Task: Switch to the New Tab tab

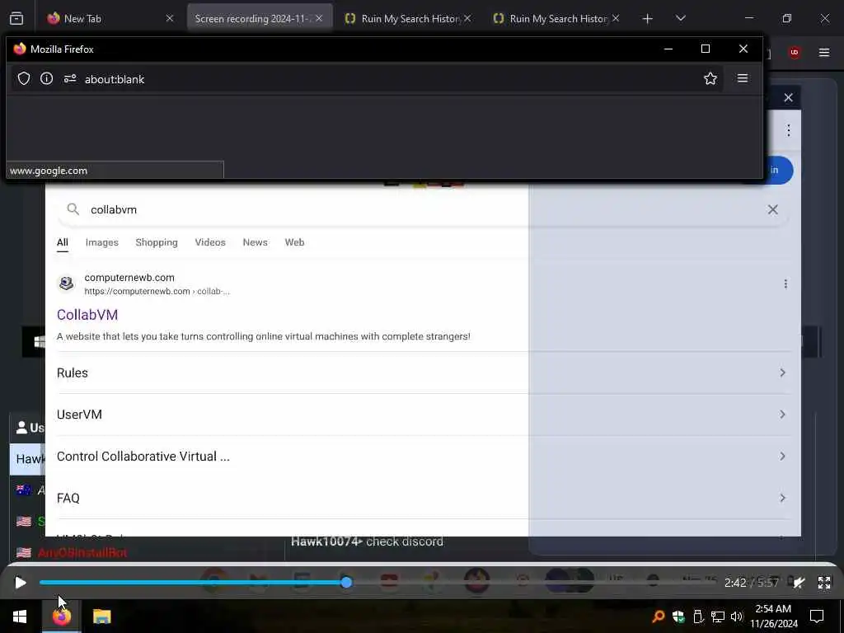Action: point(110,18)
